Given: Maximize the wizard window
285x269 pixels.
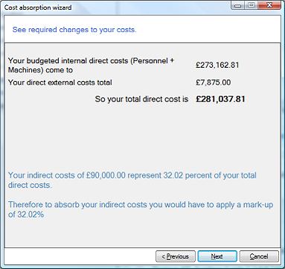Looking at the screenshot, I should (252, 5).
